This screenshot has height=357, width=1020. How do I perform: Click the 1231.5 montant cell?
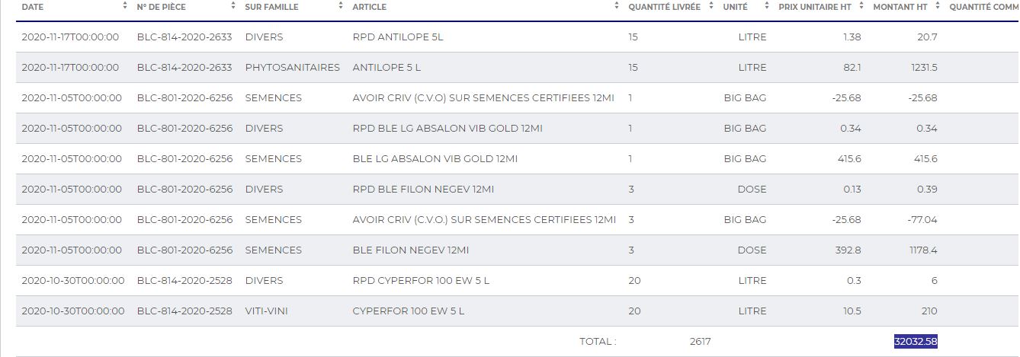click(x=924, y=68)
